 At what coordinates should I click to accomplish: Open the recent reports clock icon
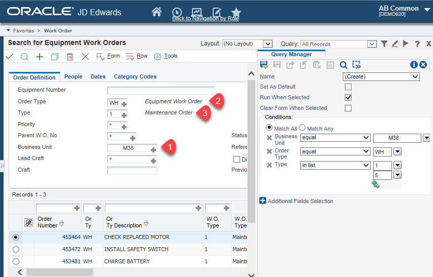(x=177, y=12)
